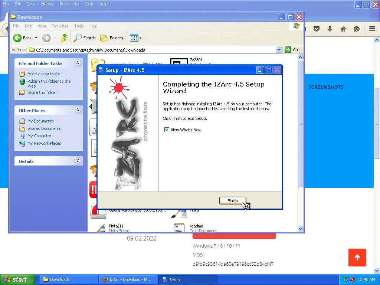The image size is (380, 285).
Task: Click Publish this folder to the Web
Action: pos(49,83)
